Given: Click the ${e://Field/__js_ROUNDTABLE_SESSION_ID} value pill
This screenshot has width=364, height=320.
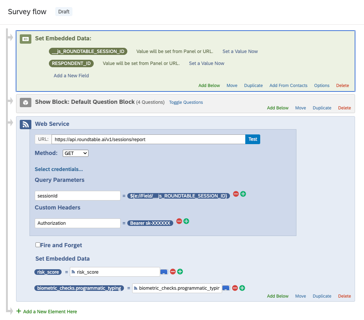Looking at the screenshot, I should pyautogui.click(x=178, y=196).
